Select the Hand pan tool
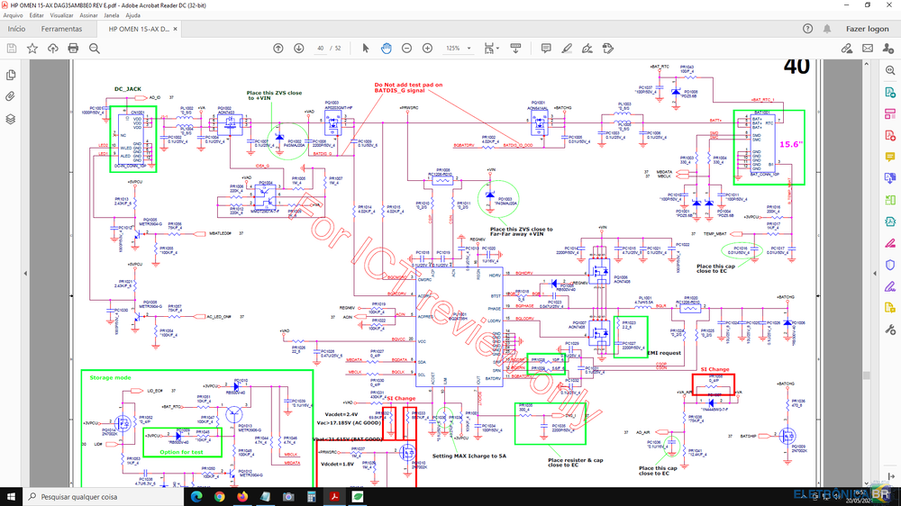 386,48
